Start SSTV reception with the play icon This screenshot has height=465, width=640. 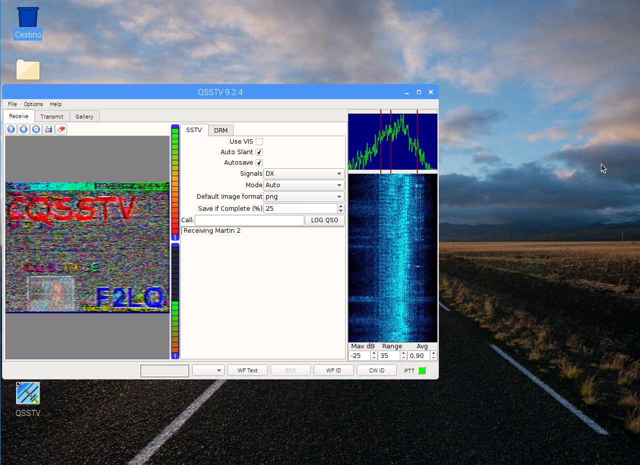click(11, 129)
